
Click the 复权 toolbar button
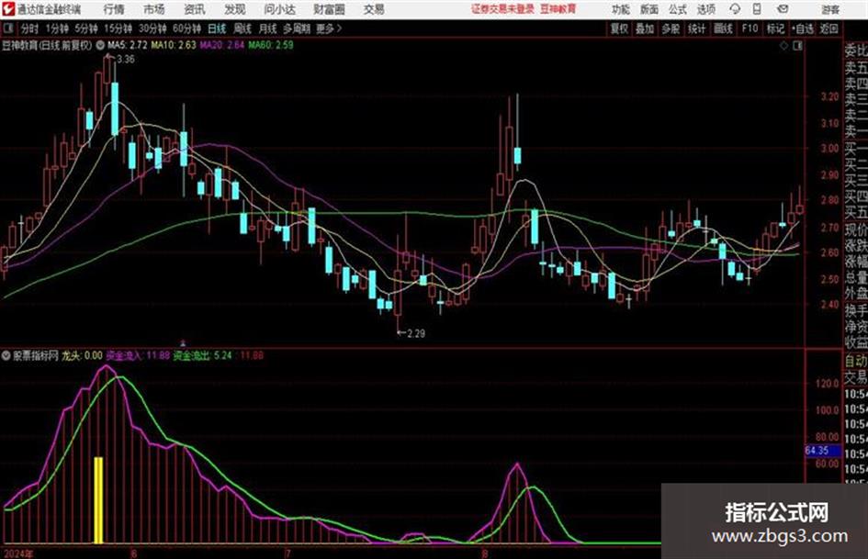click(619, 28)
